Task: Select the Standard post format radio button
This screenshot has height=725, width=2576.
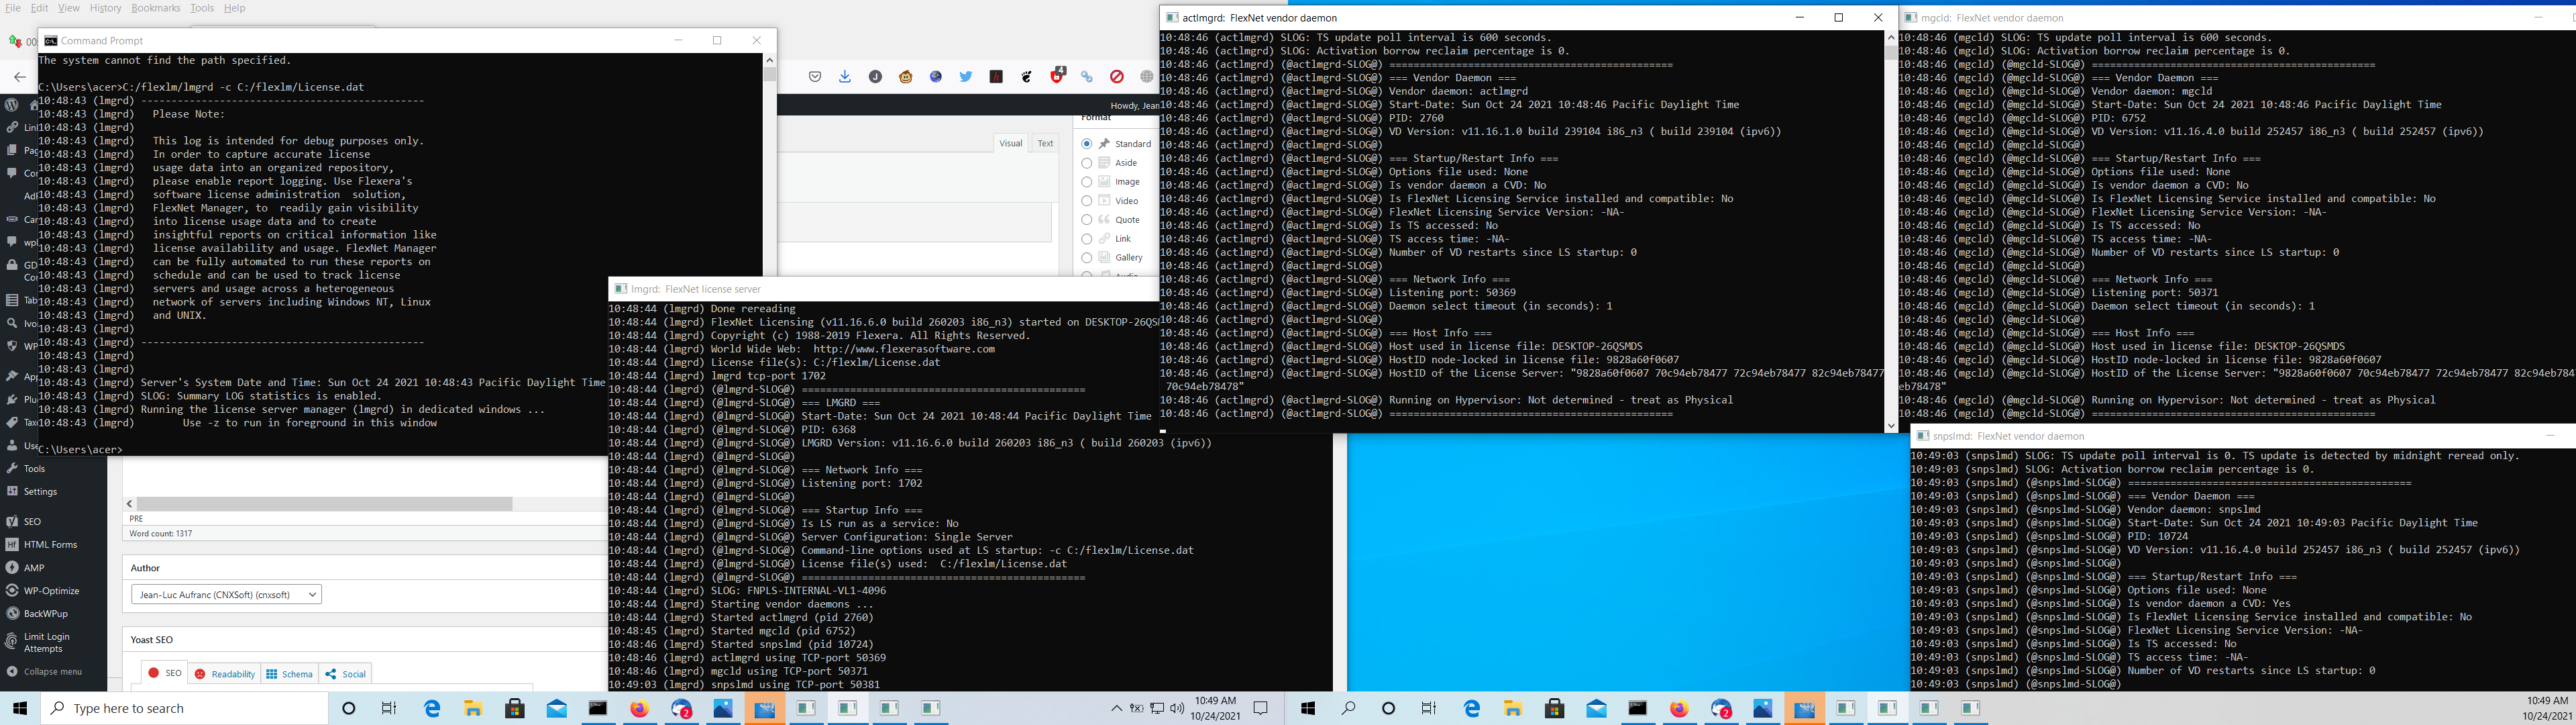Action: tap(1086, 143)
